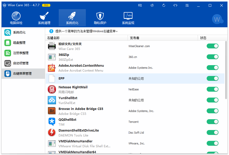Click the VMDiskMenuHandler entry icon
The width and height of the screenshot is (229, 155).
pos(52,143)
